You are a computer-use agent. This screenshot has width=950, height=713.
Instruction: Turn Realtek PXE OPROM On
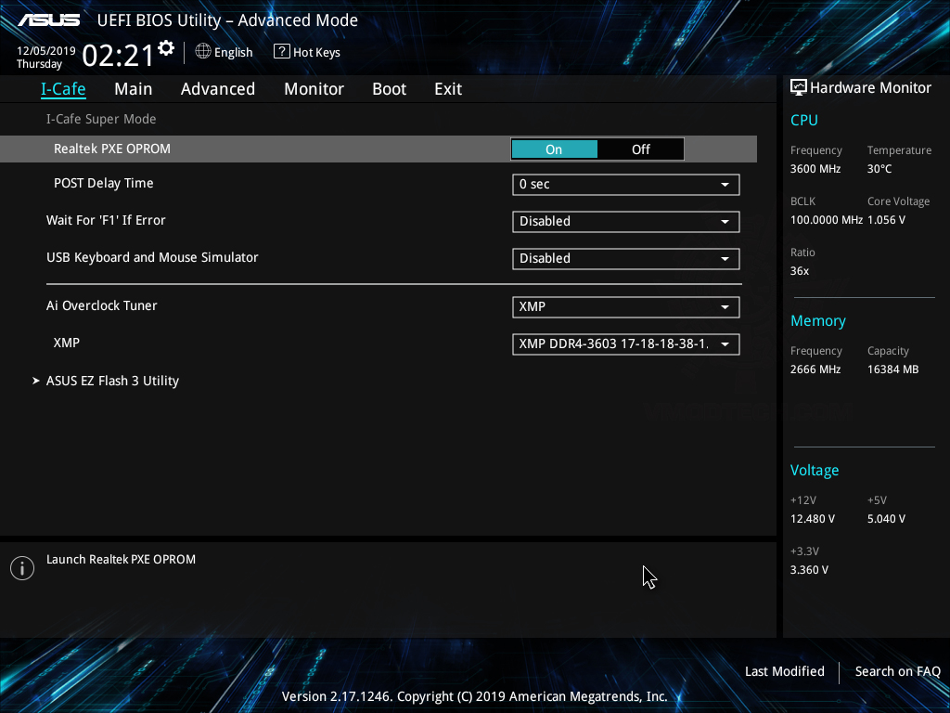pyautogui.click(x=554, y=149)
